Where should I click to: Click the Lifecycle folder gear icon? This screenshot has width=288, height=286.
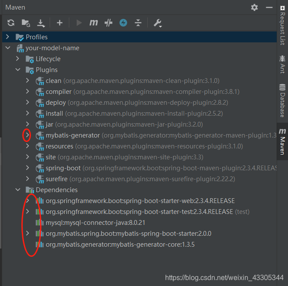click(30, 59)
